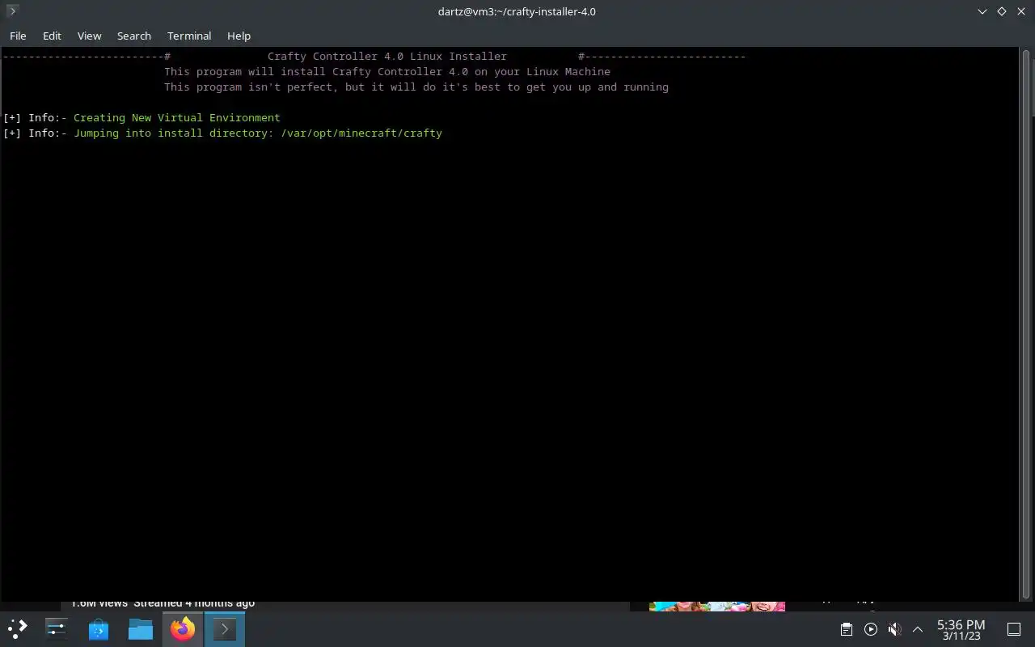Click the install path /var/opt/minecraft/crafty
Image resolution: width=1035 pixels, height=647 pixels.
point(361,133)
